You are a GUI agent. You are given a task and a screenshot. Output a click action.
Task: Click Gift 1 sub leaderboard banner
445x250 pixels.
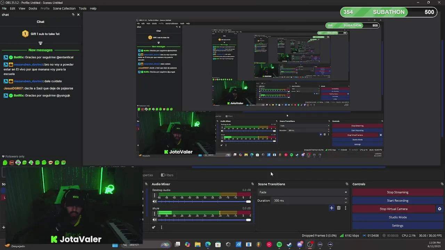pyautogui.click(x=41, y=34)
